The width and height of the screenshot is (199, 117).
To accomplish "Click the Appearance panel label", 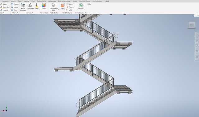I will [x=44, y=13].
